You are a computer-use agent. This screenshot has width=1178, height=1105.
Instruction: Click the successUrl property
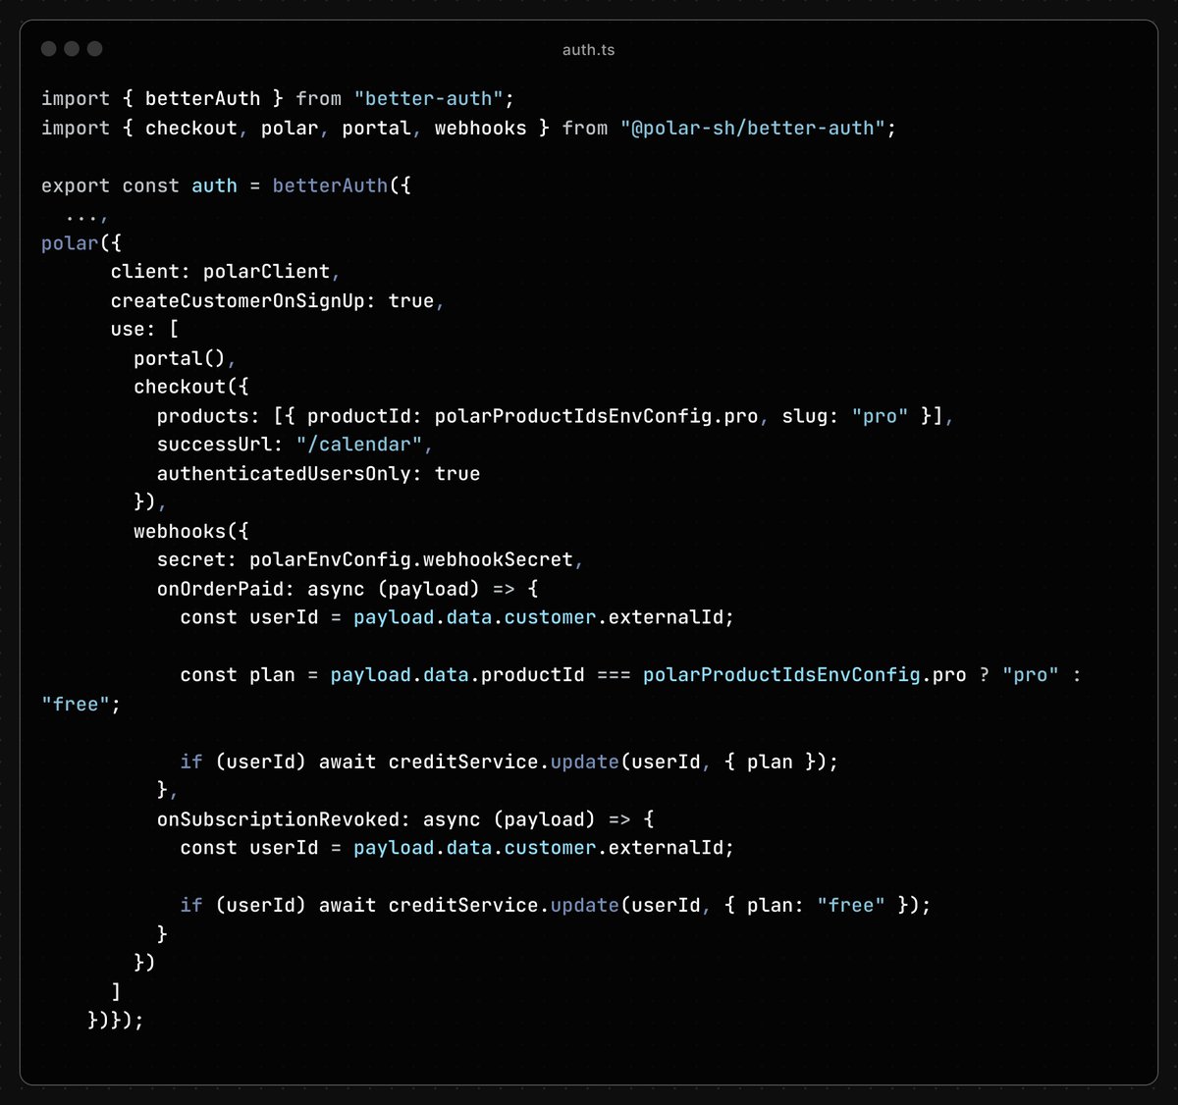[214, 445]
